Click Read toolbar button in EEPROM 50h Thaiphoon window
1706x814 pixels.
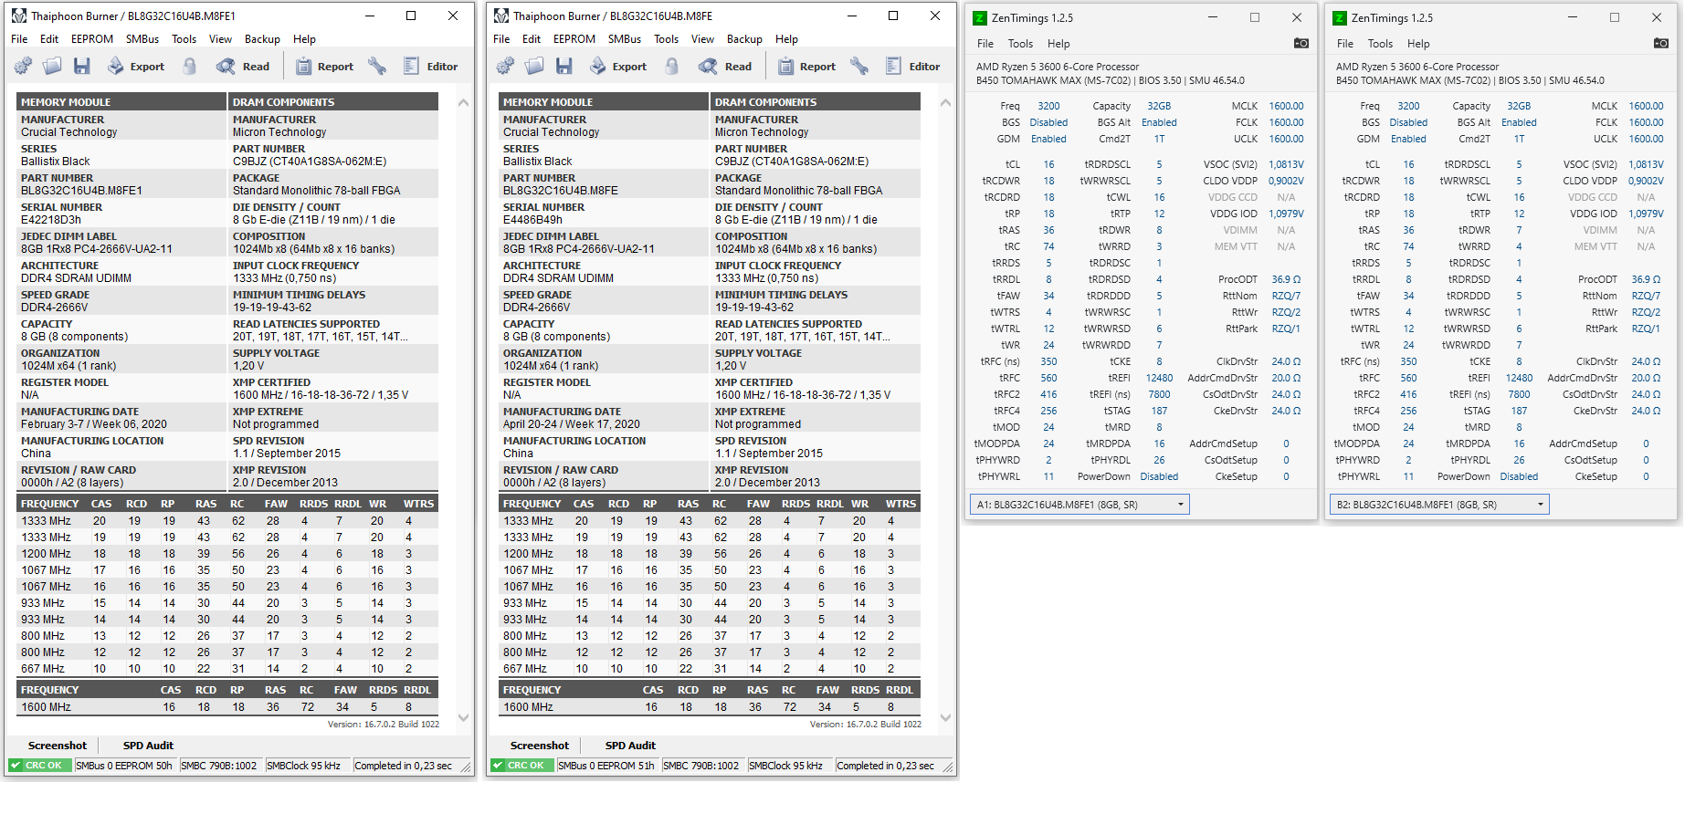click(243, 66)
